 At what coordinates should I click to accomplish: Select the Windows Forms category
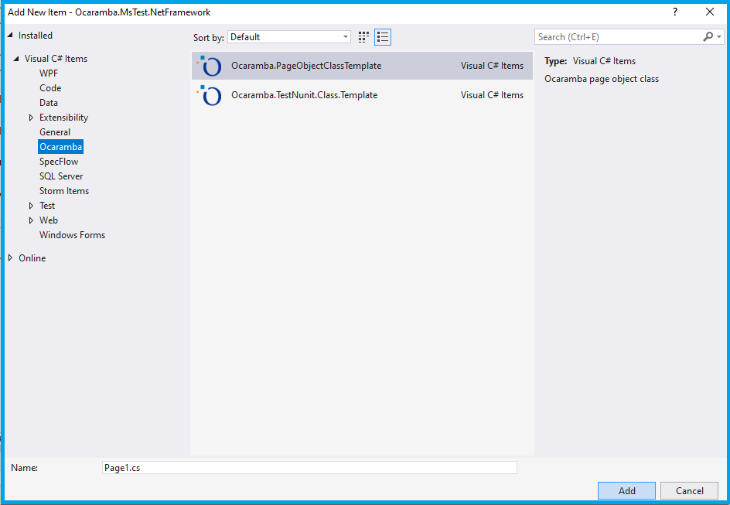pos(72,235)
